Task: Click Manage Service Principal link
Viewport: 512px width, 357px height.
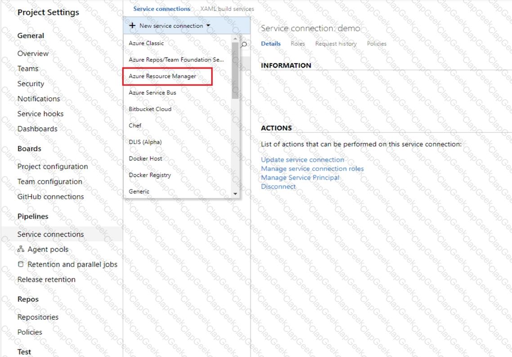Action: coord(300,178)
